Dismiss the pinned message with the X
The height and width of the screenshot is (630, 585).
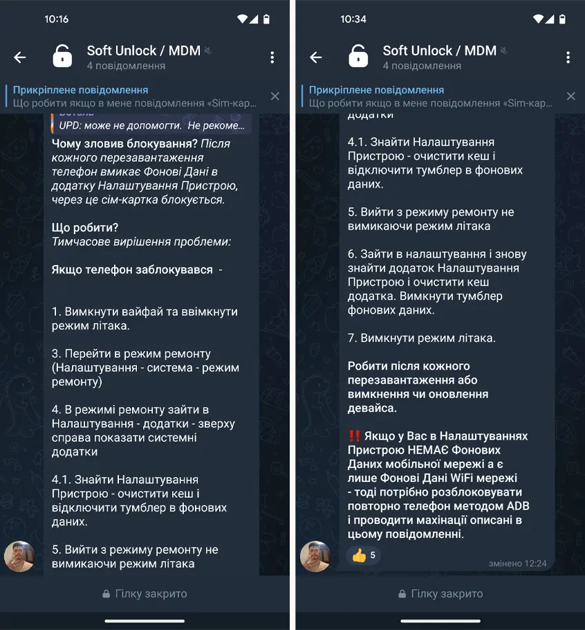(x=275, y=96)
